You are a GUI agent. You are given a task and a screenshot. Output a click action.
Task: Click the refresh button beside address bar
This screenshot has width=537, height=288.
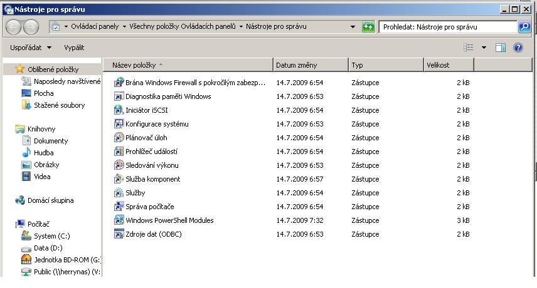pyautogui.click(x=369, y=28)
